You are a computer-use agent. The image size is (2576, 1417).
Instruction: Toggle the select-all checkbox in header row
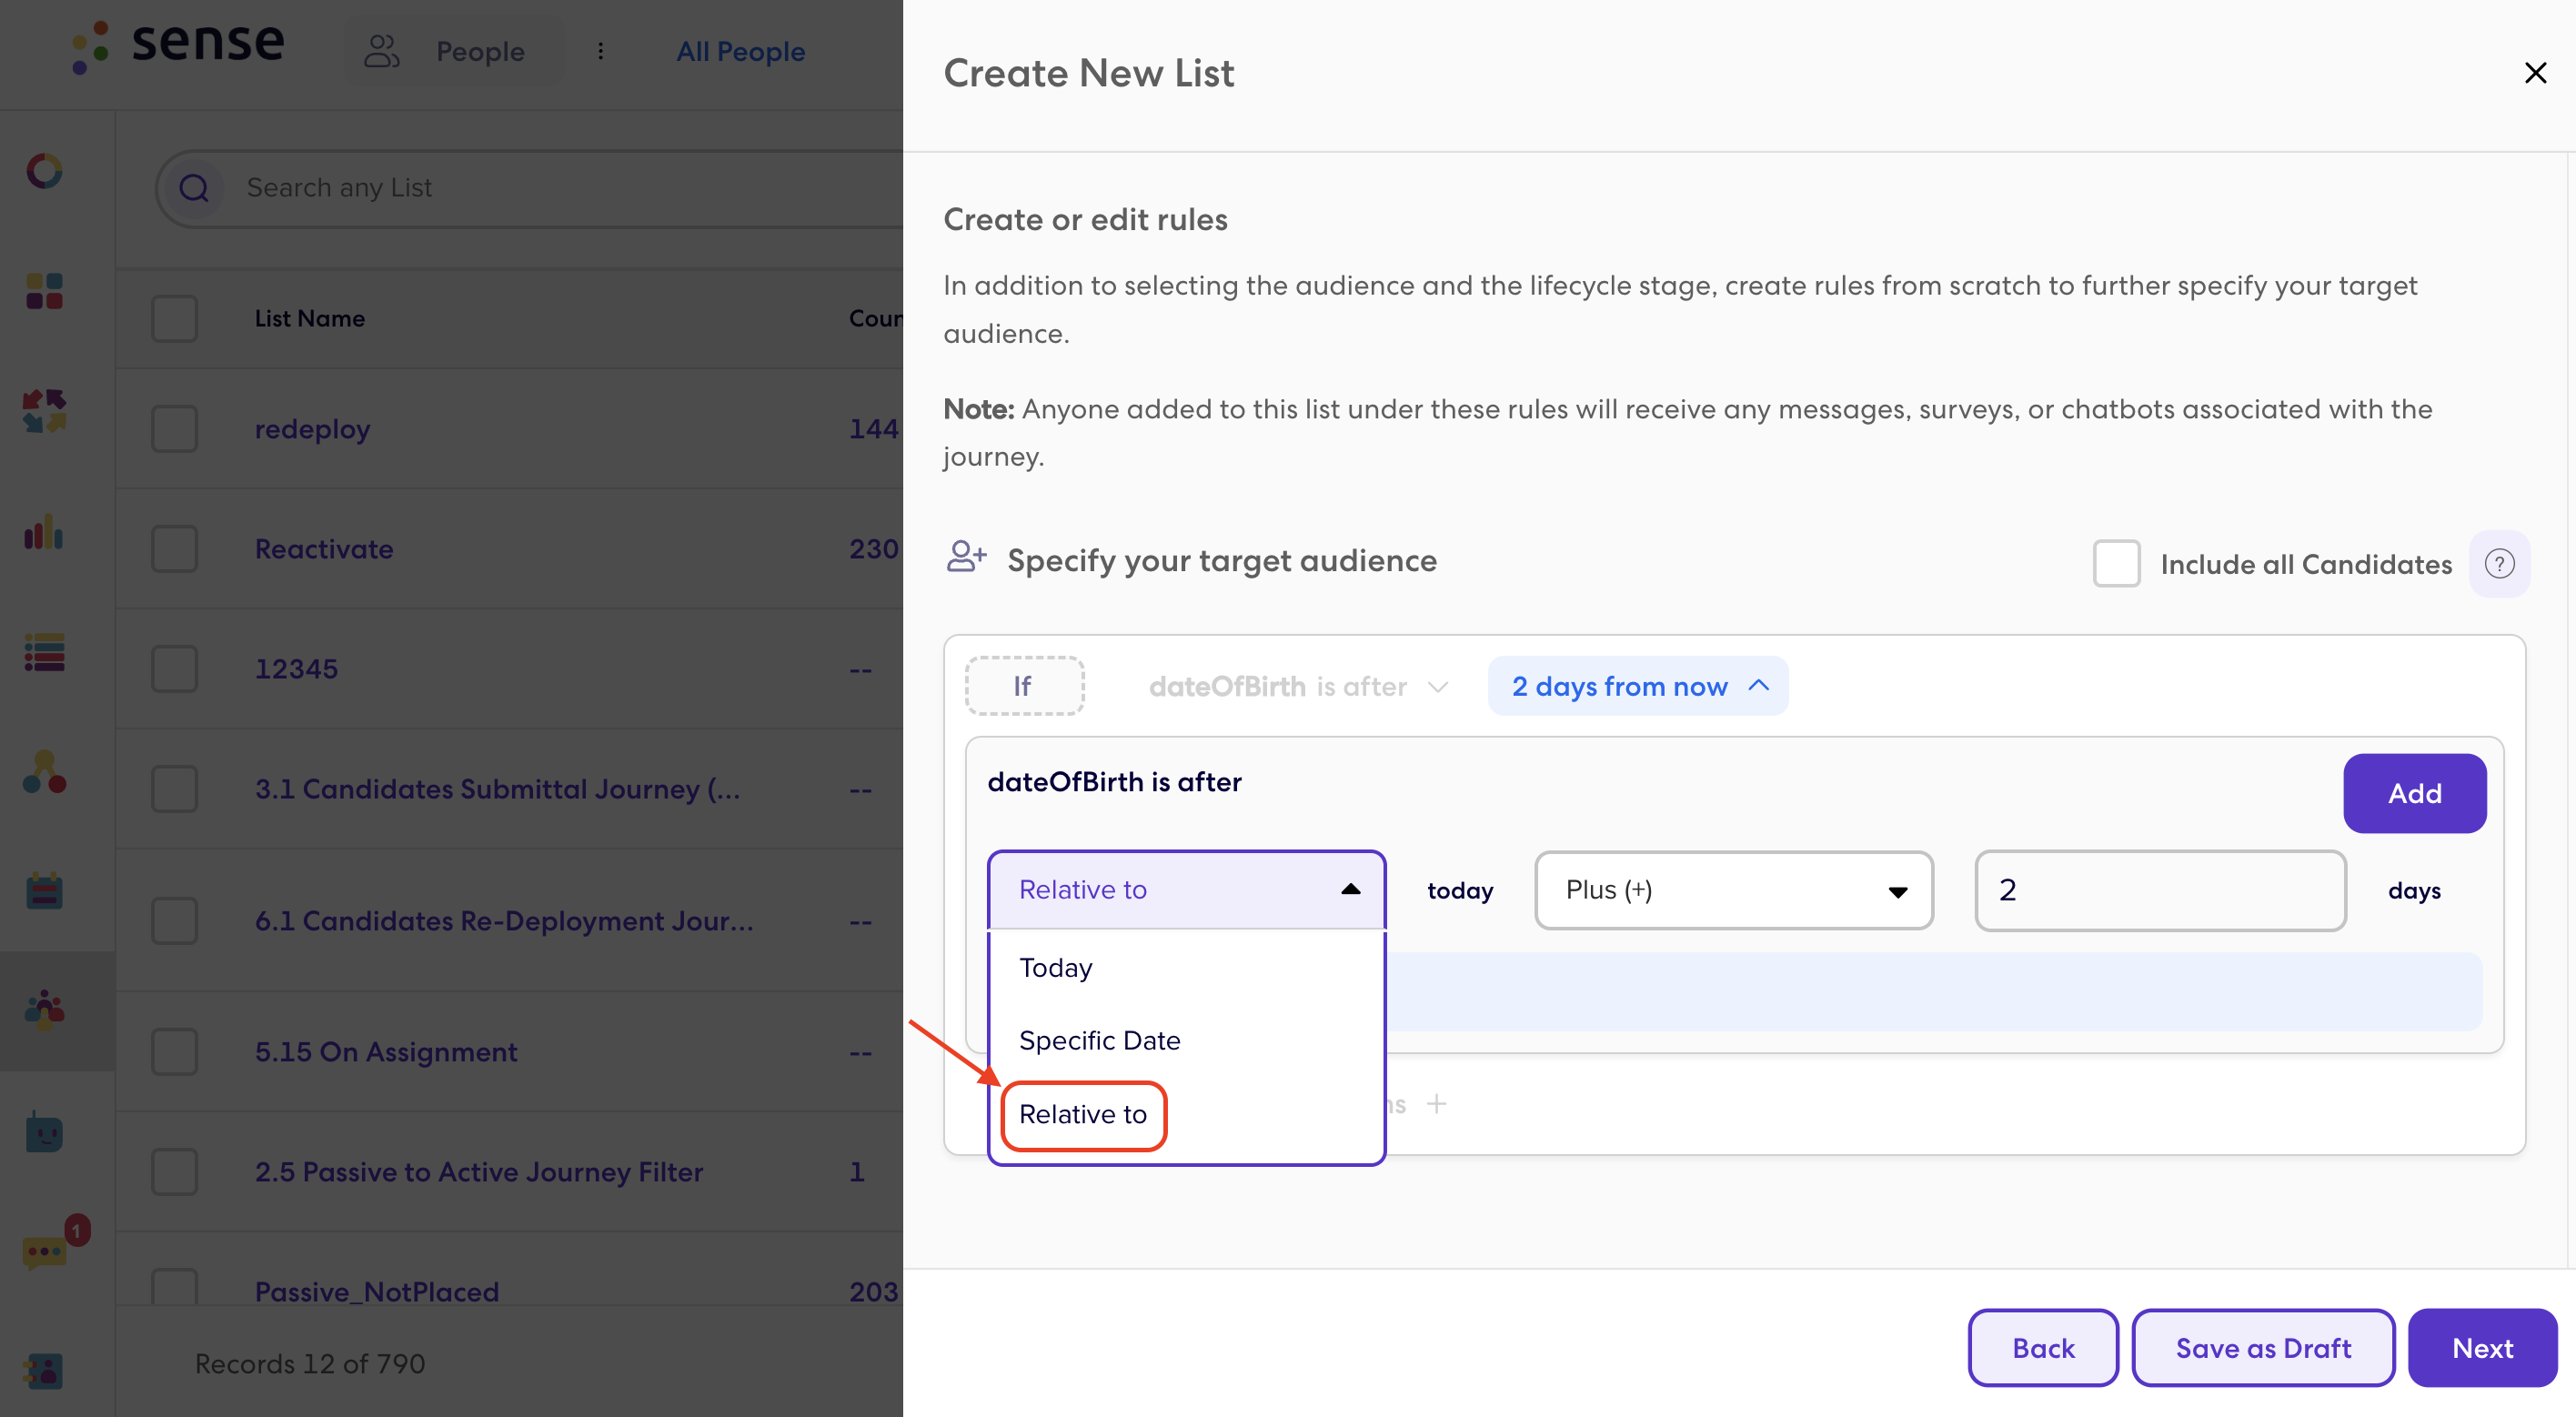pyautogui.click(x=174, y=319)
